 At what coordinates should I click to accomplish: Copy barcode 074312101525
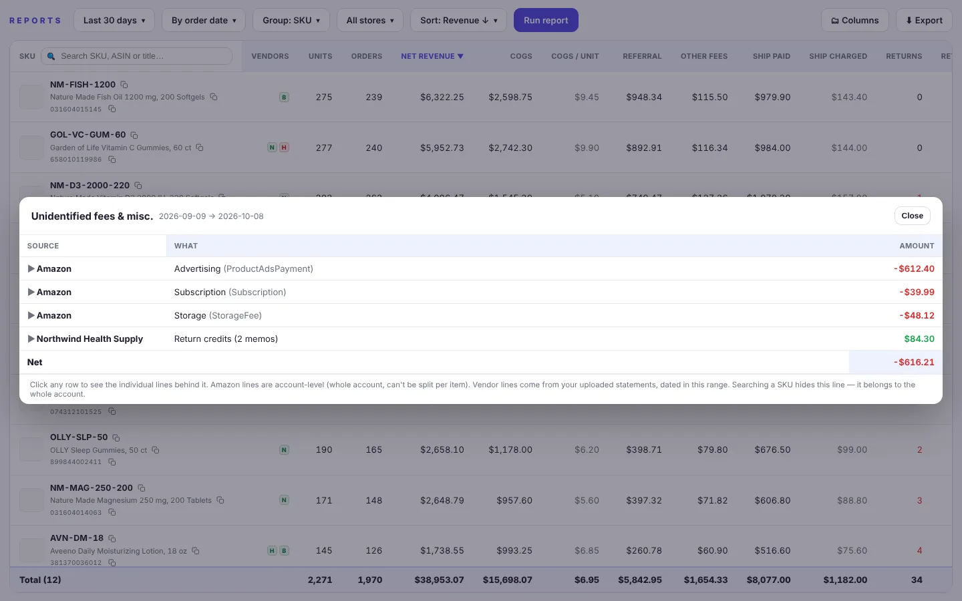(x=112, y=411)
